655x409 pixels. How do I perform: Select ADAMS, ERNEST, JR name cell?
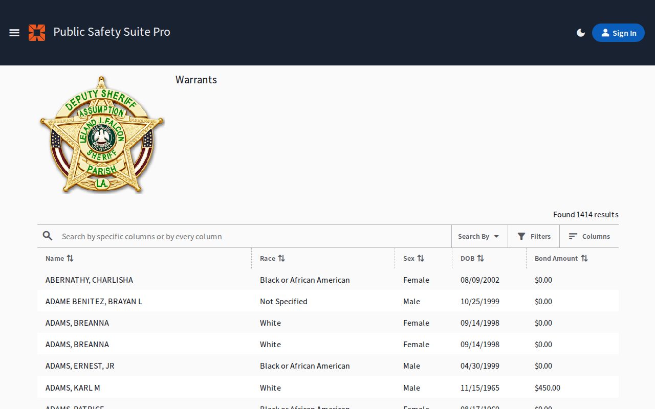click(x=80, y=366)
